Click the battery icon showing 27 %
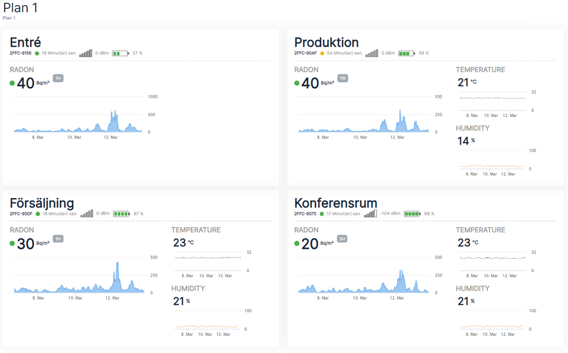The height and width of the screenshot is (353, 568). (120, 53)
